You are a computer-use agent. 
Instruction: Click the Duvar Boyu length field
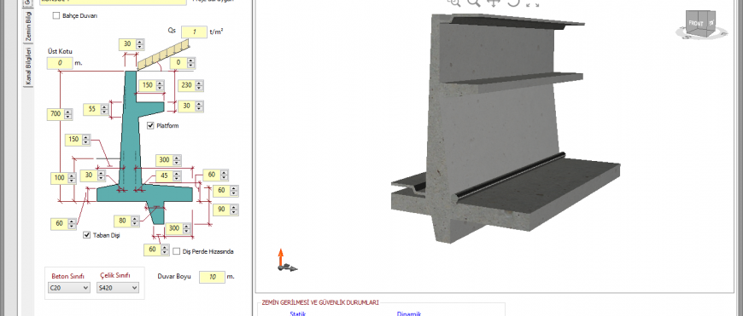pyautogui.click(x=212, y=276)
